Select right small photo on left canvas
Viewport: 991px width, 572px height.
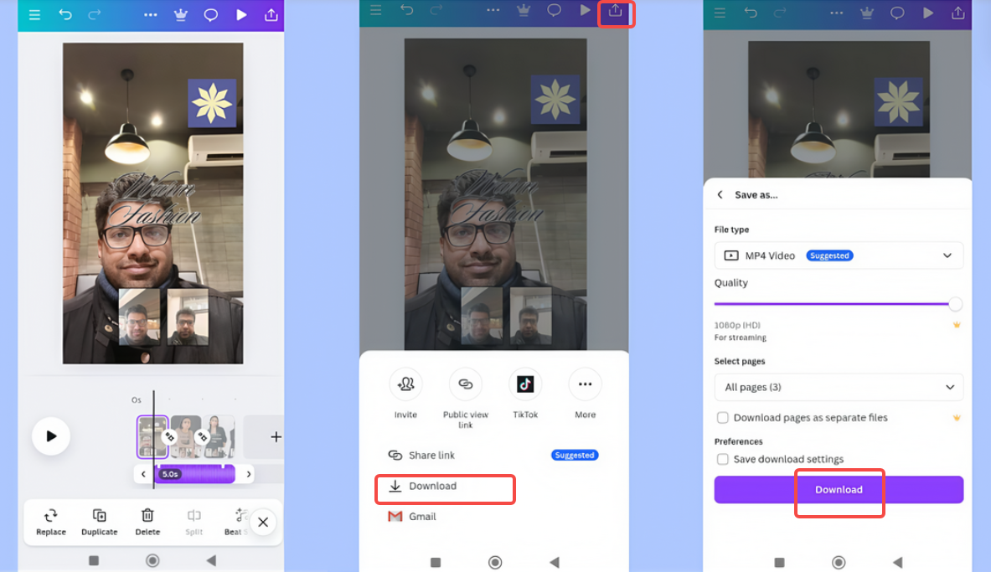click(188, 317)
